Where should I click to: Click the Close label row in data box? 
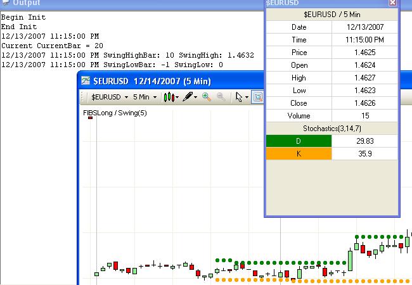point(299,103)
